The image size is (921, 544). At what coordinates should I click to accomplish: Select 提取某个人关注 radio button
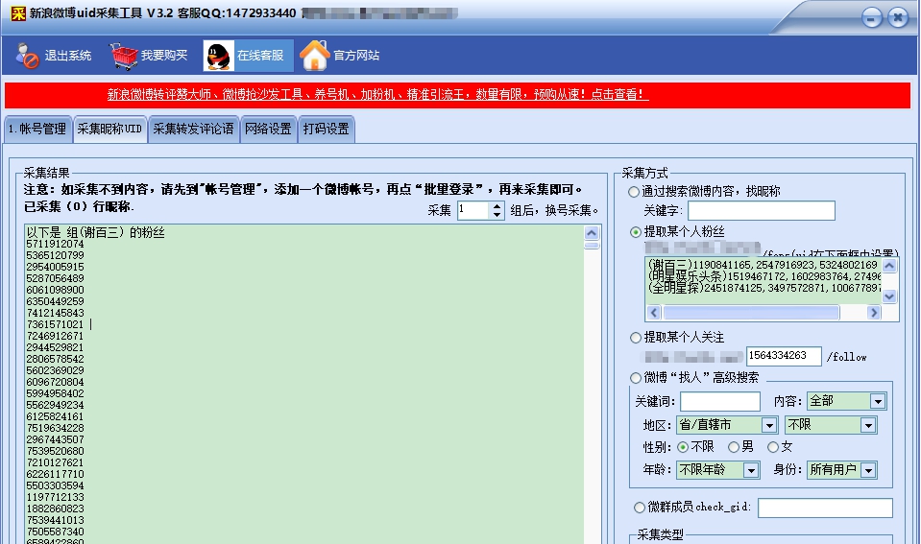635,338
